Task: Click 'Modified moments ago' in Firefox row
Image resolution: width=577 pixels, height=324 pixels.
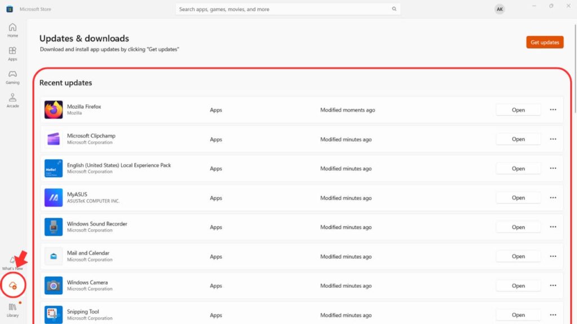Action: (x=347, y=110)
